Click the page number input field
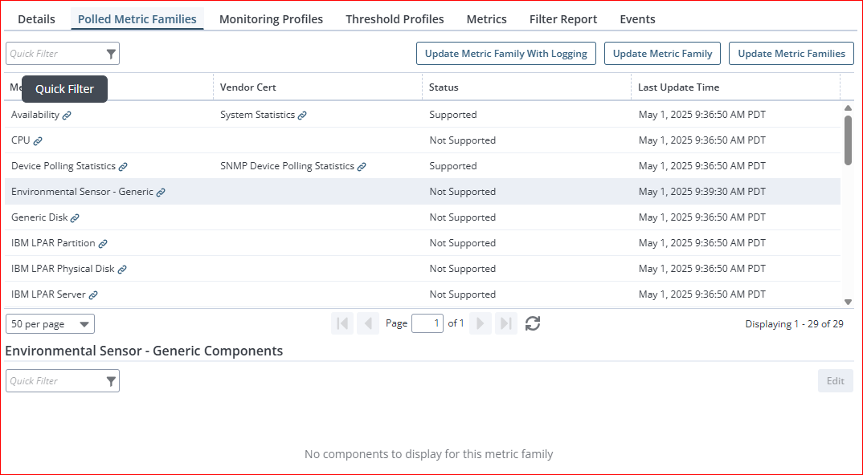Viewport: 863px width, 475px height. 427,323
